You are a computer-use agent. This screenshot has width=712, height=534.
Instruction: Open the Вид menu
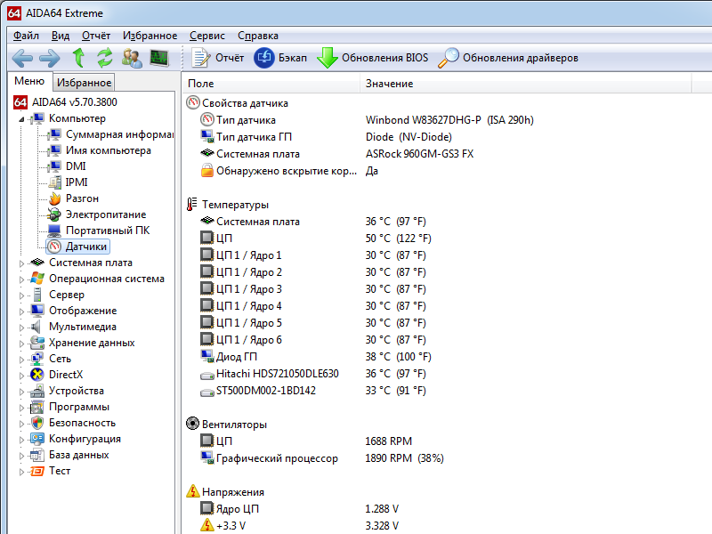(61, 36)
